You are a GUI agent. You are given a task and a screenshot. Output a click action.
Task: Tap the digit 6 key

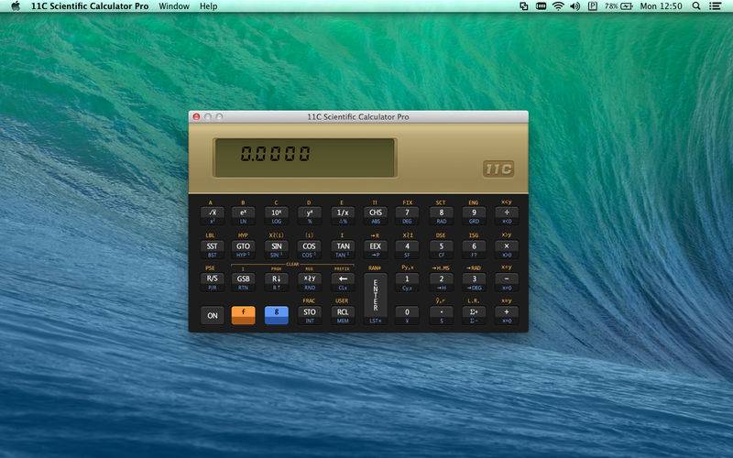click(474, 249)
